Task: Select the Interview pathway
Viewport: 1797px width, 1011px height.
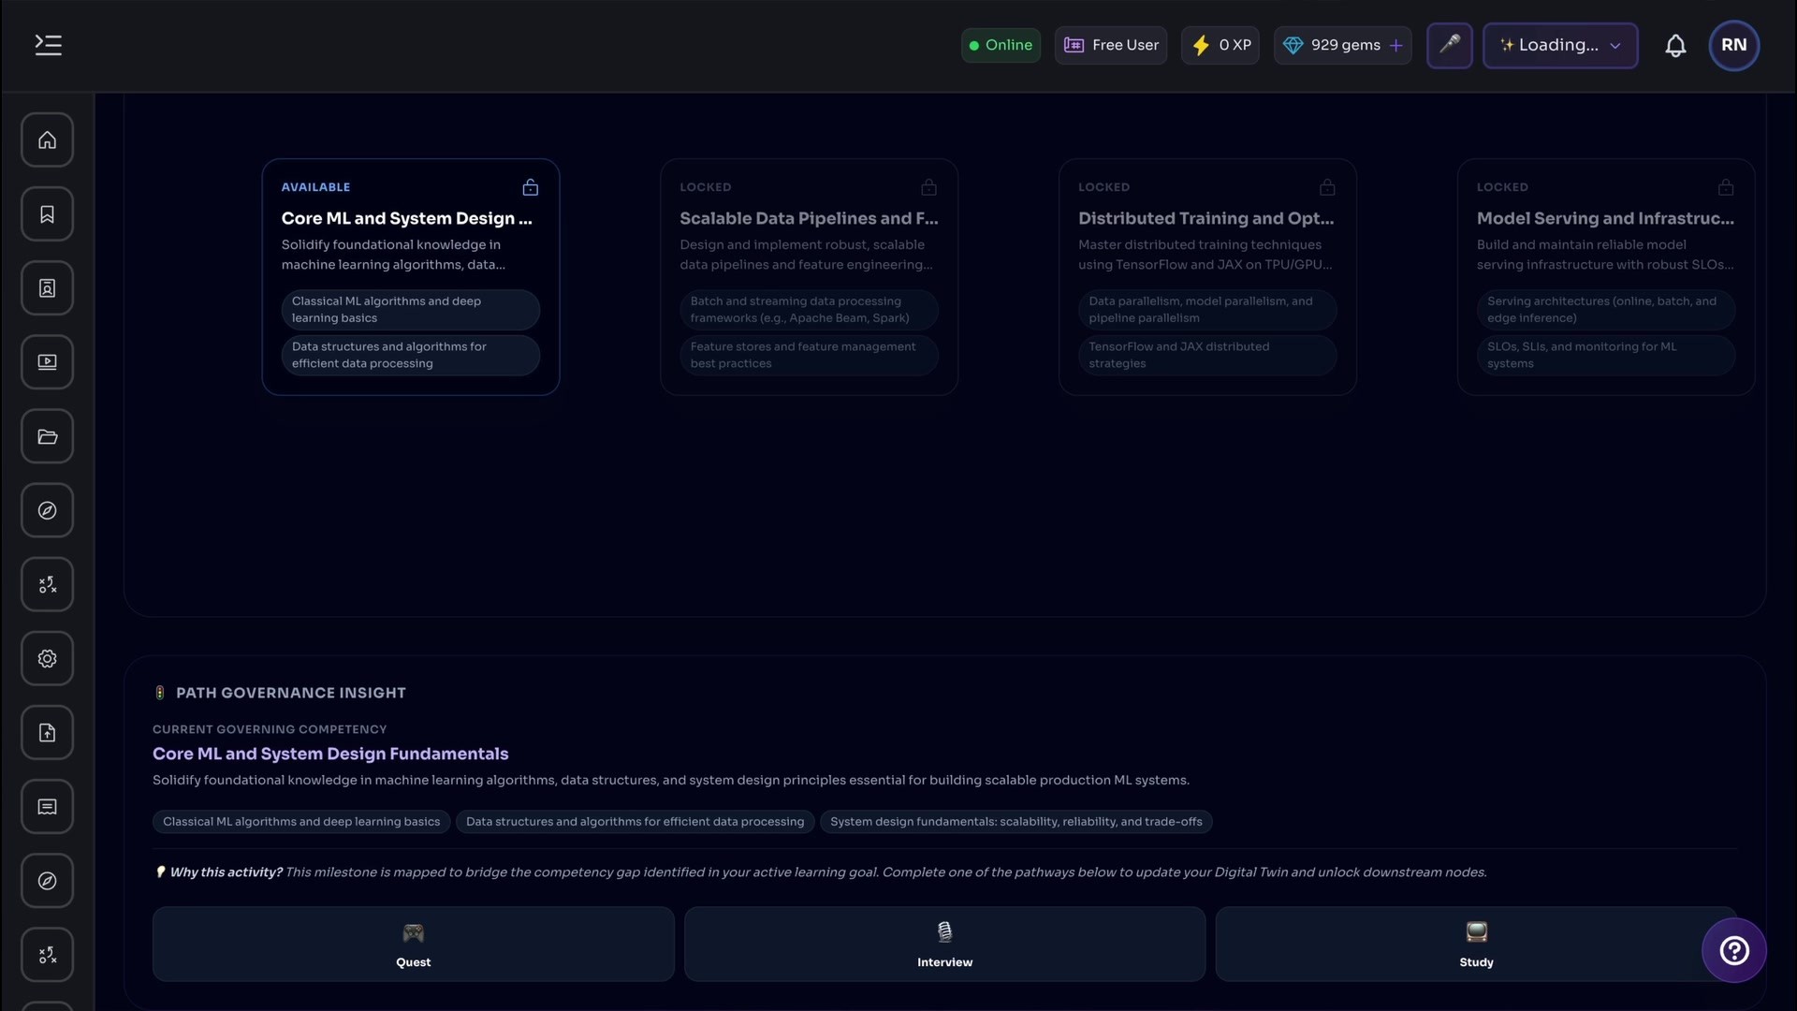Action: (944, 944)
